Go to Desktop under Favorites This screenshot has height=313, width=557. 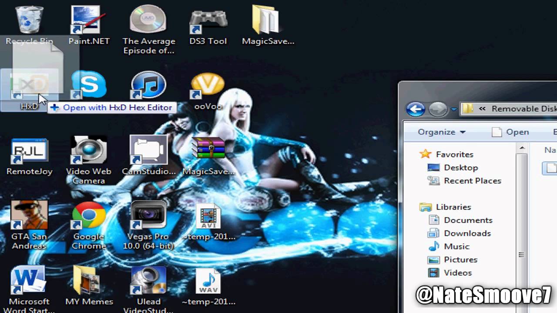click(453, 167)
